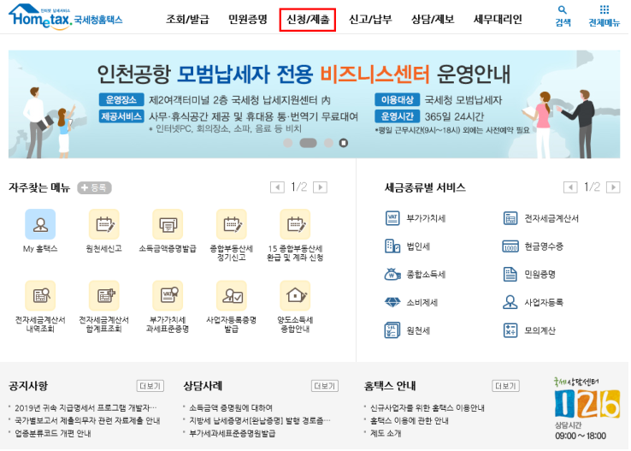The width and height of the screenshot is (631, 451).
Task: Click the 민원증명 document icon
Action: click(510, 274)
